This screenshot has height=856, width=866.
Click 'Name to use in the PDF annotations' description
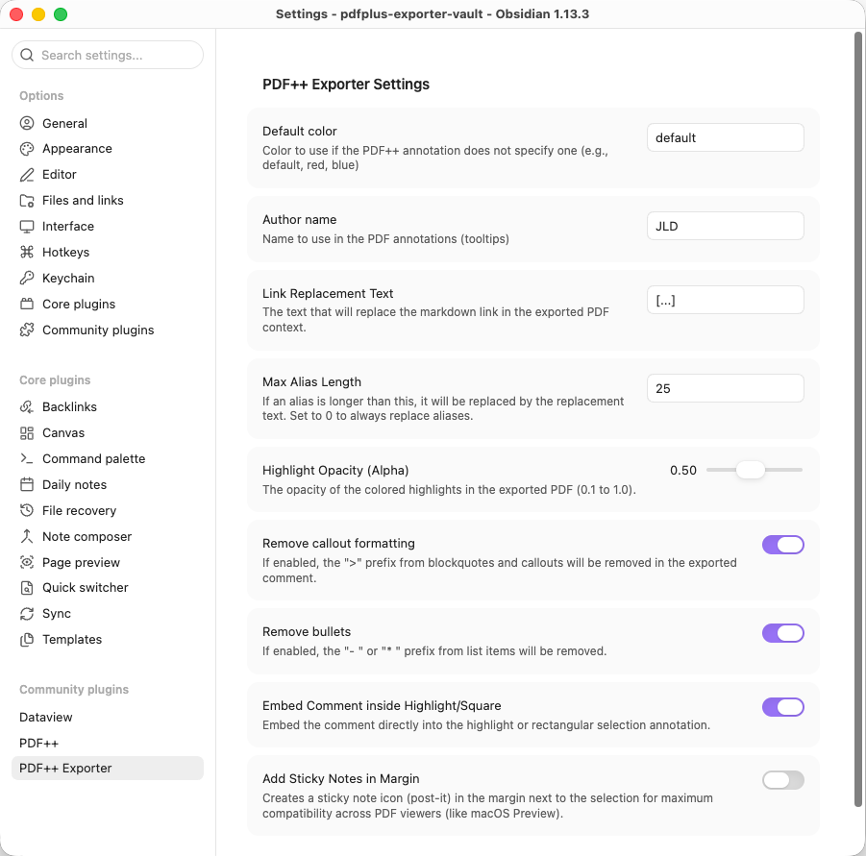(x=385, y=239)
